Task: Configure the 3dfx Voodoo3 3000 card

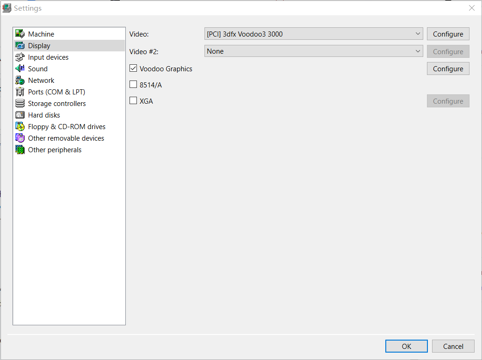Action: tap(448, 34)
